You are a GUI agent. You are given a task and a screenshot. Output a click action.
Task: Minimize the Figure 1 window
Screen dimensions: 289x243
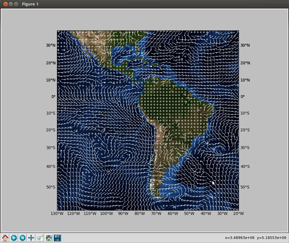[11, 4]
